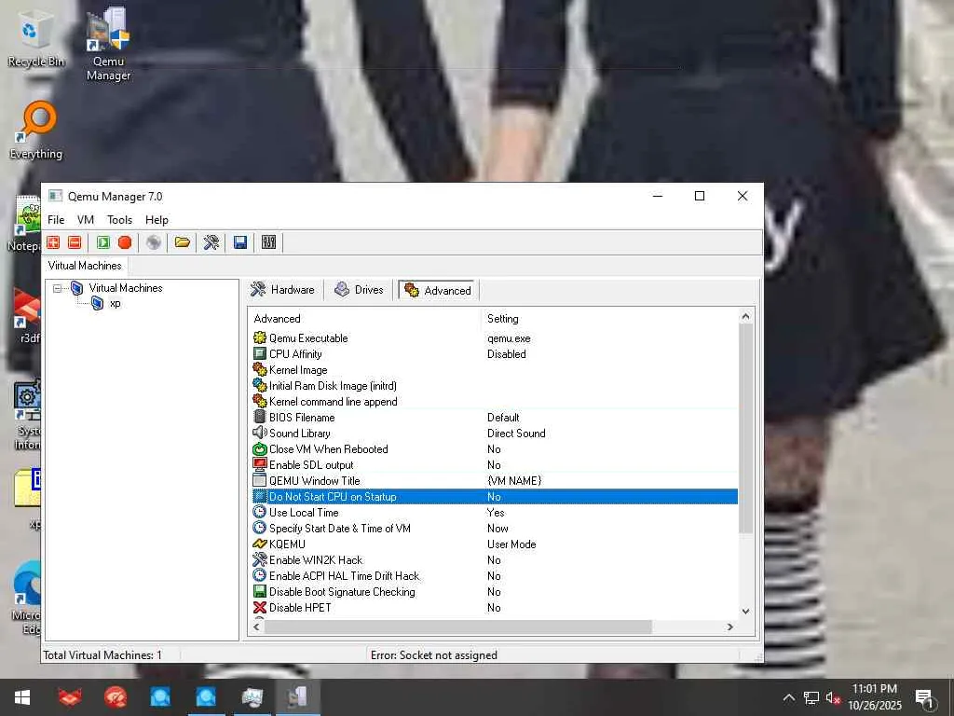Select the Kernel command line append row
The image size is (954, 716).
point(495,401)
